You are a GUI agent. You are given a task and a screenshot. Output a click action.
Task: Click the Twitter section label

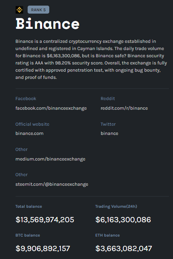click(108, 124)
